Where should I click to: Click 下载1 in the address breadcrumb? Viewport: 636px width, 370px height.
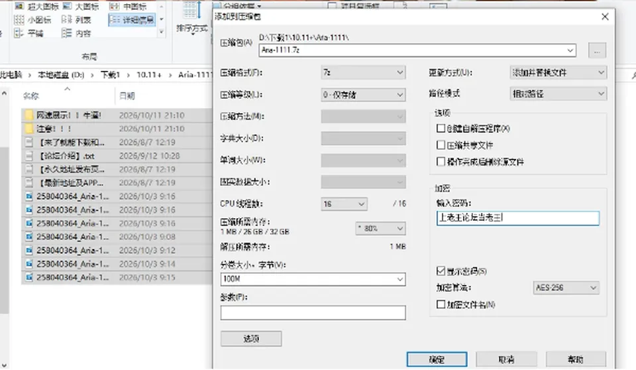pyautogui.click(x=110, y=75)
